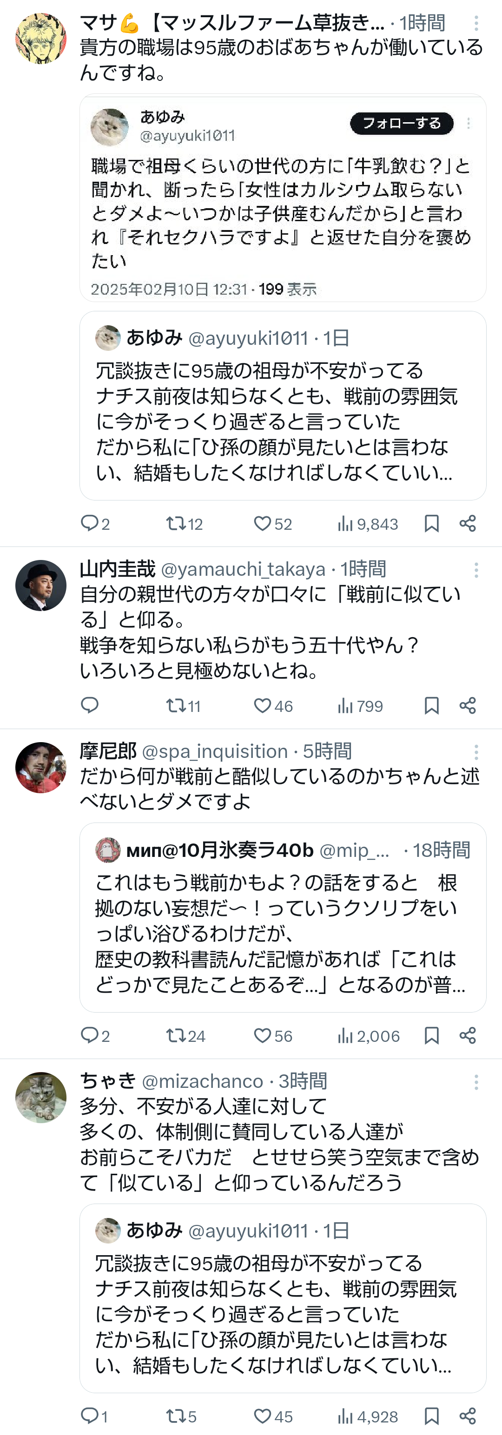Retweet マサ's post with 12 retweets
Viewport: 502px width, 1435px height.
[176, 524]
